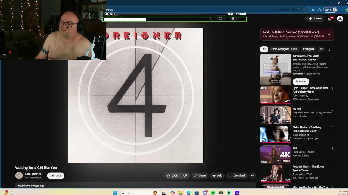Image resolution: width=348 pixels, height=195 pixels.
Task: Click See more on the sponsored ad
Action: (301, 82)
